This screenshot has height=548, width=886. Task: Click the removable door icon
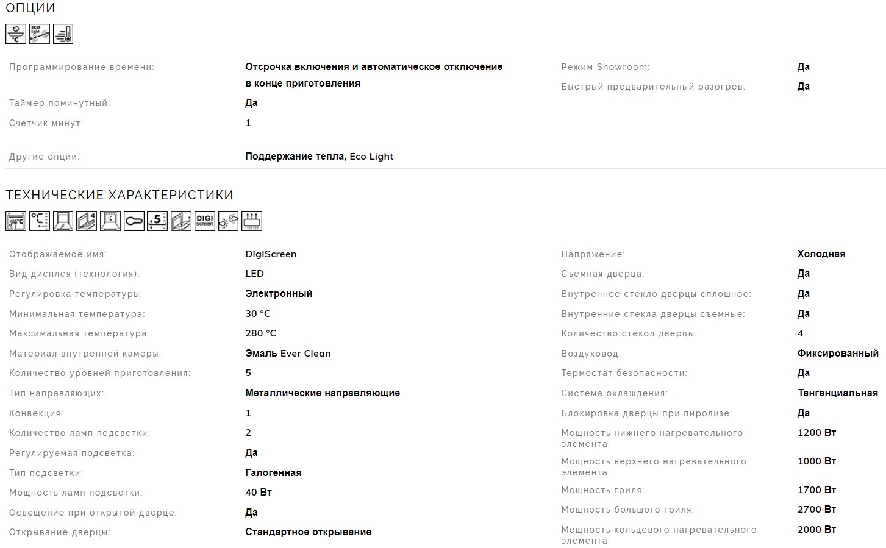pyautogui.click(x=181, y=221)
